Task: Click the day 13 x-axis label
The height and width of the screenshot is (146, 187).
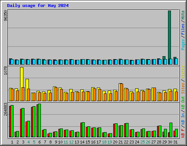Action: 77,142
